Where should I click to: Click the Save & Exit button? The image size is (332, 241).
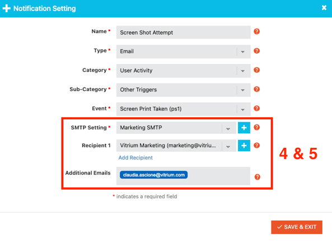point(297,227)
